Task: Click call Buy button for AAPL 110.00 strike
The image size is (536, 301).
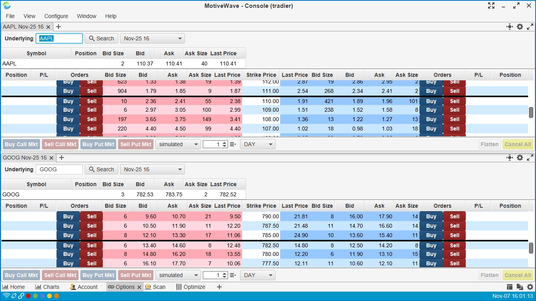Action: pos(68,101)
